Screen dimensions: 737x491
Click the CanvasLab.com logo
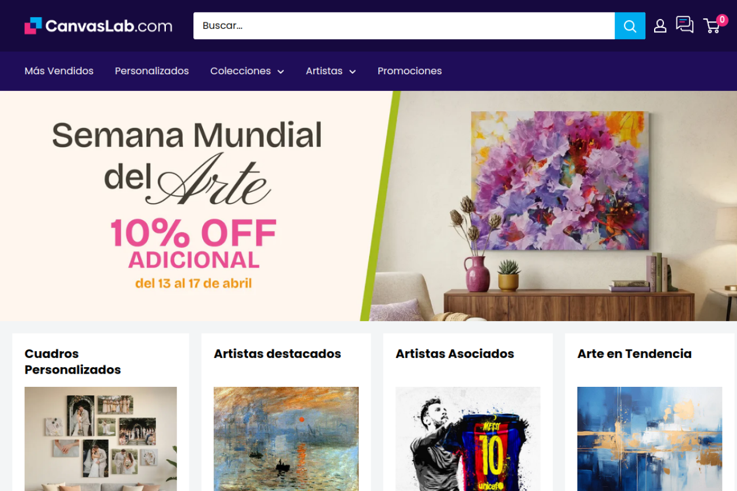pos(98,26)
